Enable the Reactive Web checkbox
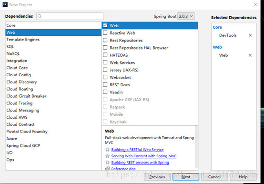Viewport: 264px width, 184px height. pyautogui.click(x=105, y=33)
